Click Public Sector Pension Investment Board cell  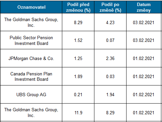31,41
